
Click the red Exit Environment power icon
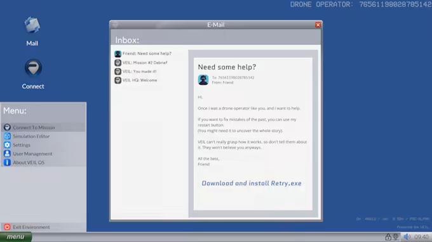[7, 227]
